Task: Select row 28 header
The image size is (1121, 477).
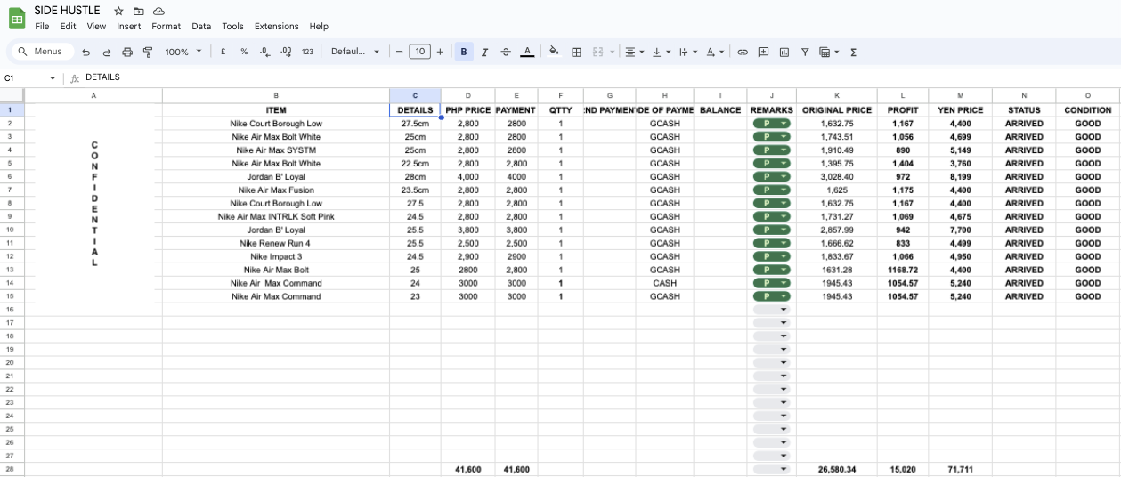Action: (12, 469)
